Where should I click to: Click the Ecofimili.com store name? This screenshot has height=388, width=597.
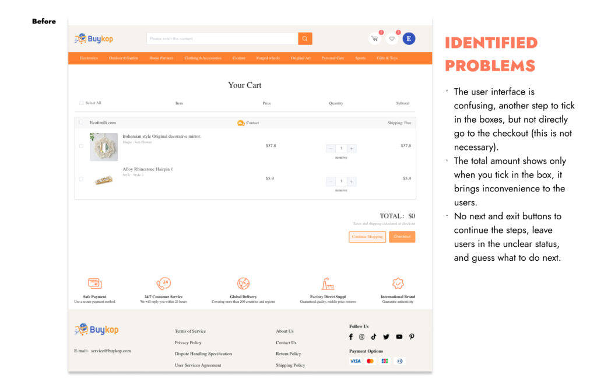[103, 123]
